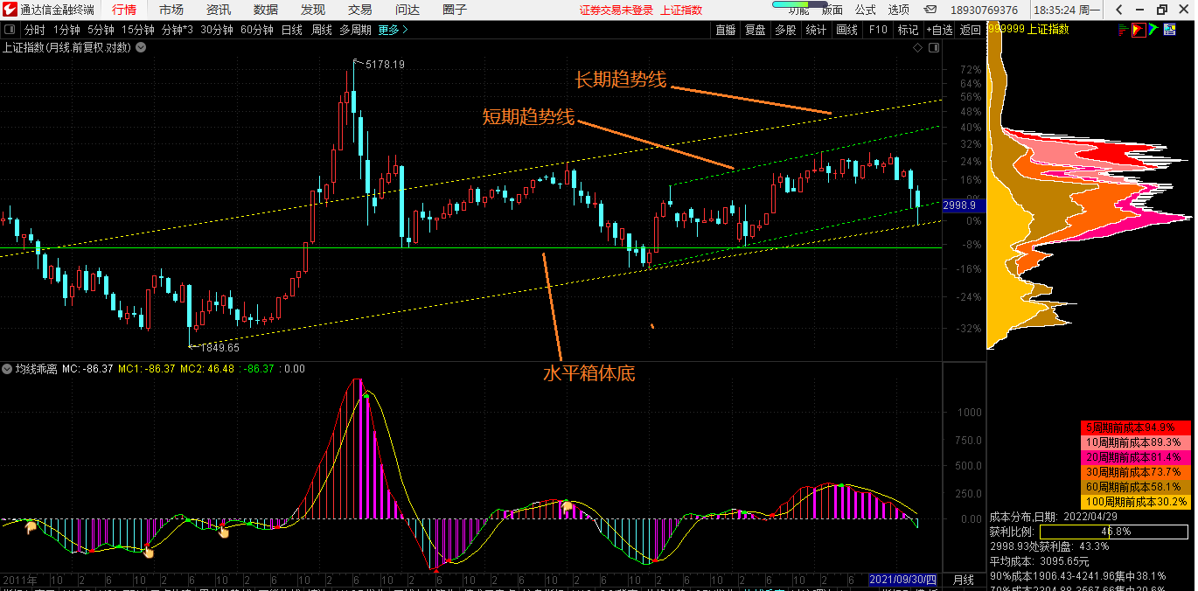
Task: Click the 上证指数 title text in top bar
Action: [x=681, y=10]
